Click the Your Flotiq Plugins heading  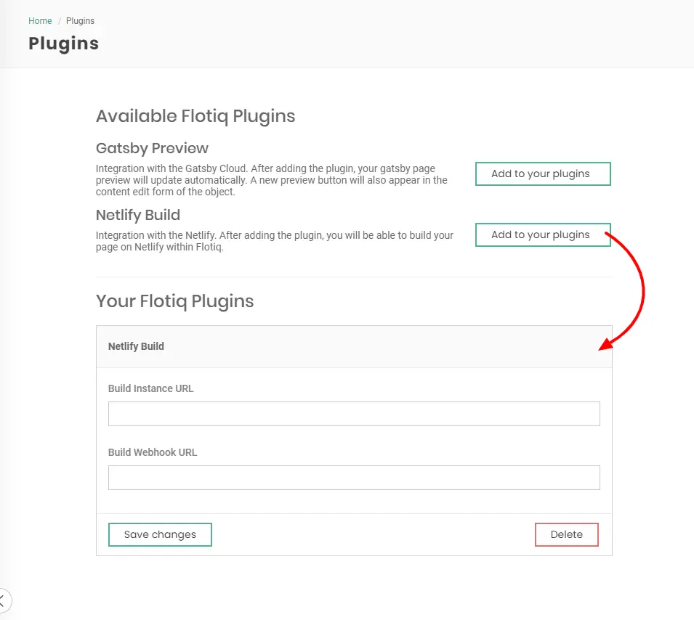point(174,301)
